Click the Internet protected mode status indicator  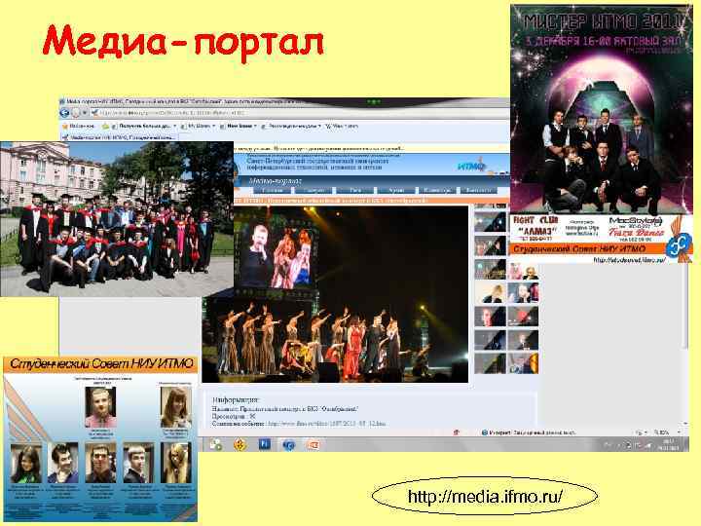tap(529, 432)
